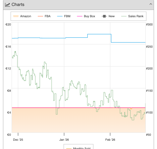
Task: Click the Jan '26 axis label
Action: coord(64,140)
